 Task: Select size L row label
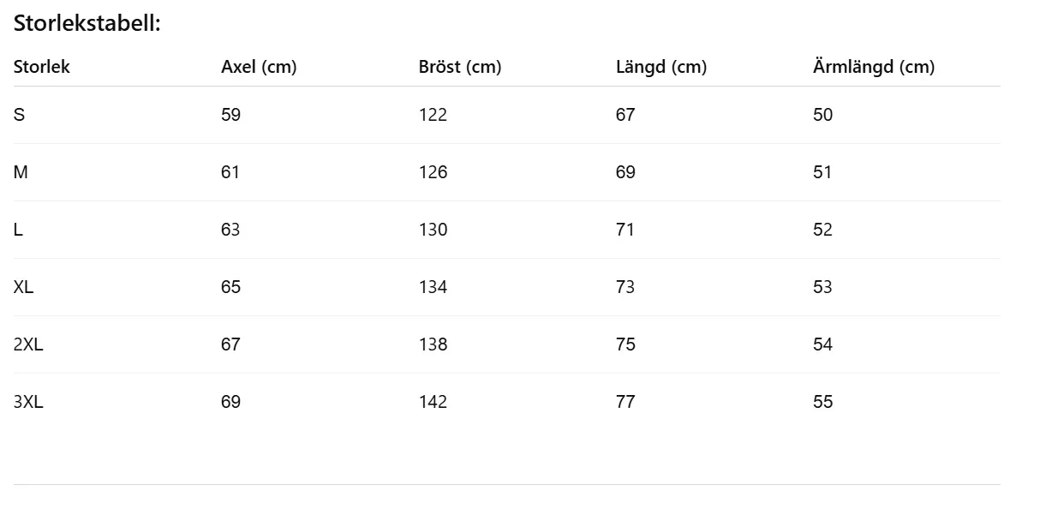click(18, 230)
